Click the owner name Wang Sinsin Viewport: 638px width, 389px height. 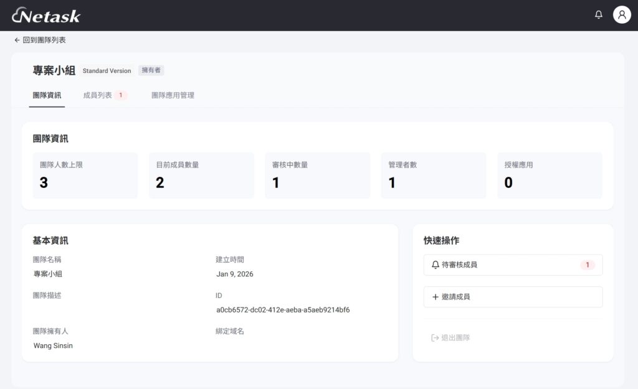[x=53, y=345]
